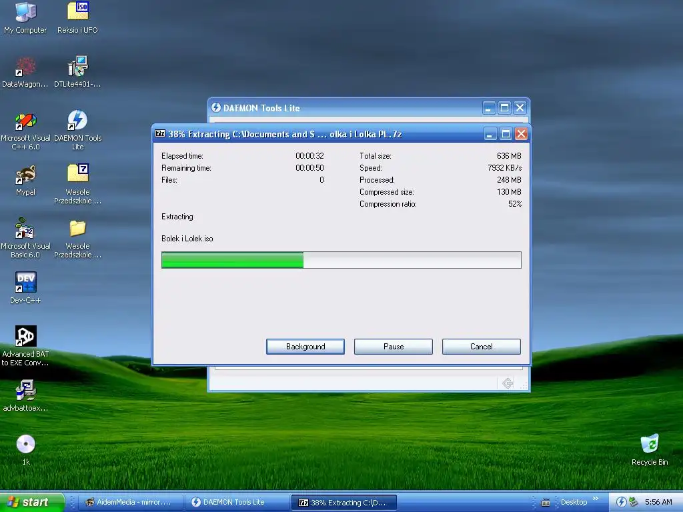Expand the Desktop toolbar chevron
The width and height of the screenshot is (683, 512).
(x=596, y=499)
